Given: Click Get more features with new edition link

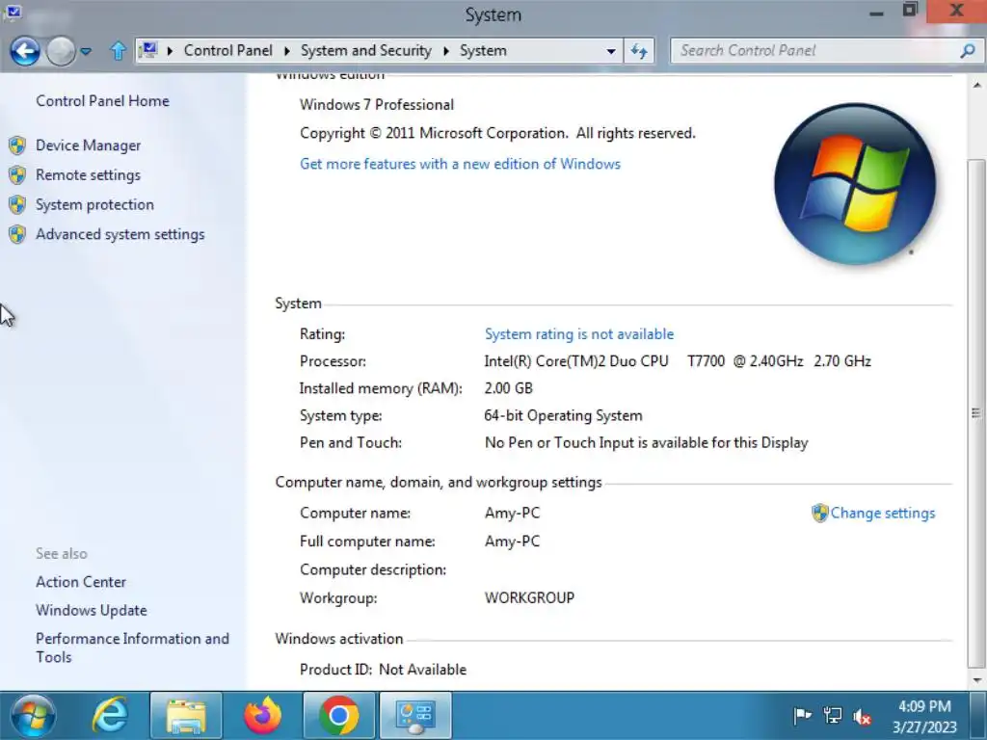Looking at the screenshot, I should coord(460,164).
